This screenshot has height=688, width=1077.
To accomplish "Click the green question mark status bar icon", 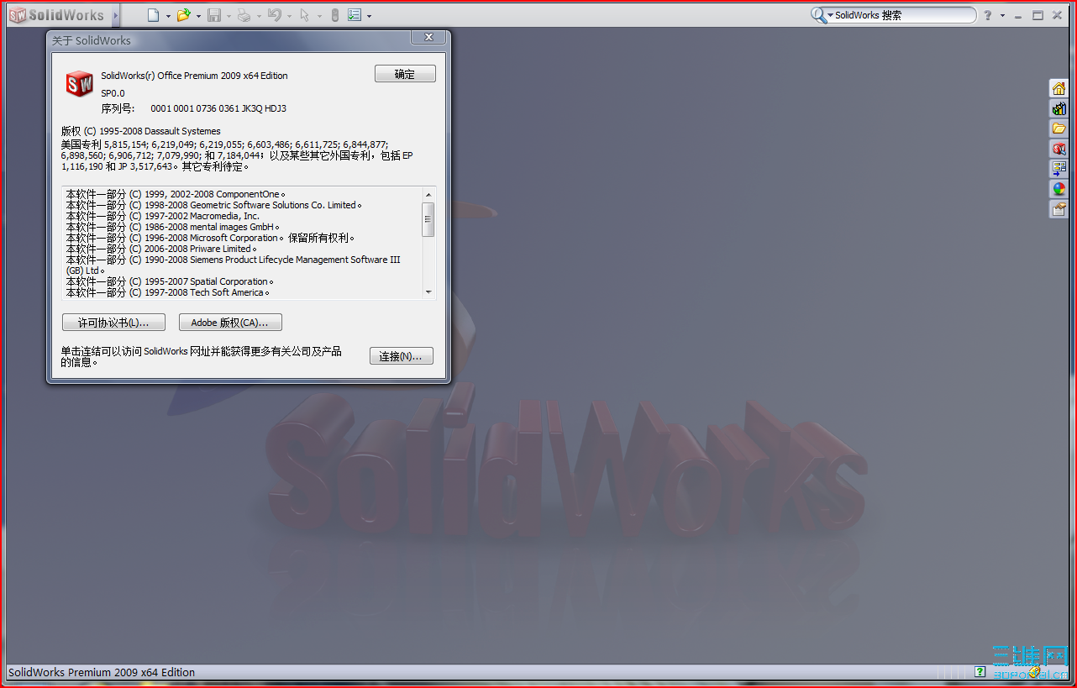I will (980, 672).
